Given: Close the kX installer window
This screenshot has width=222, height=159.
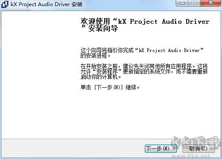Looking at the screenshot, I should pyautogui.click(x=211, y=3).
